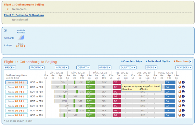
Task: Open the AIRLINE sort dropdown
Action: pyautogui.click(x=62, y=68)
